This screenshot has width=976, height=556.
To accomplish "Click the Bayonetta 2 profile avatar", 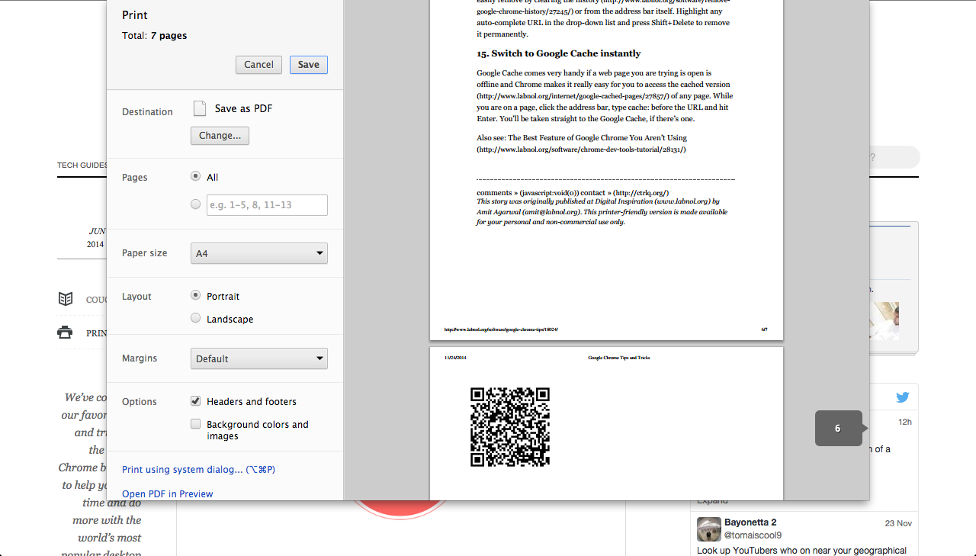I will tap(708, 529).
